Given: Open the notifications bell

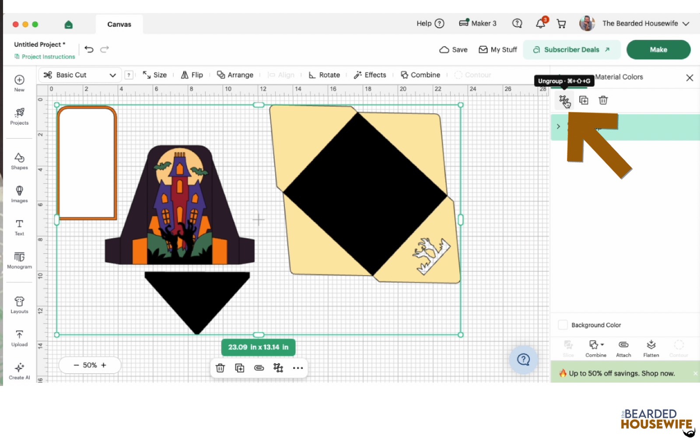Looking at the screenshot, I should coord(541,24).
